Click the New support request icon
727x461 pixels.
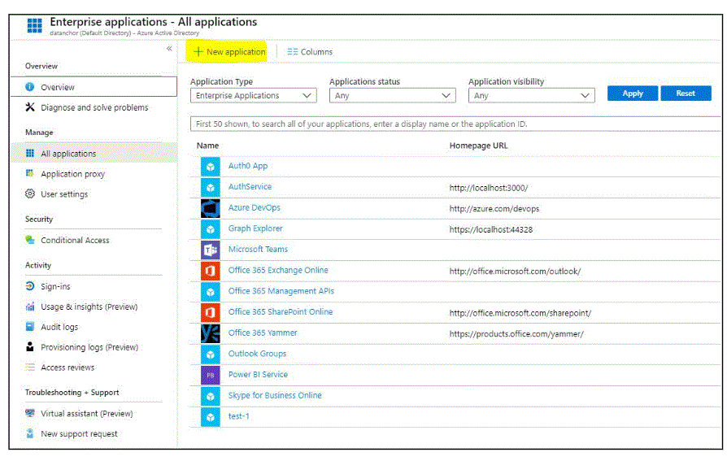pyautogui.click(x=29, y=433)
